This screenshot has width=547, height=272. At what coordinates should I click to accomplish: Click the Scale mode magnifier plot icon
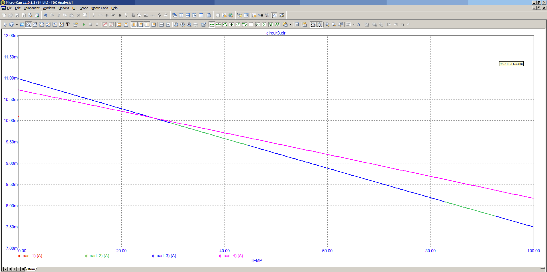point(28,25)
